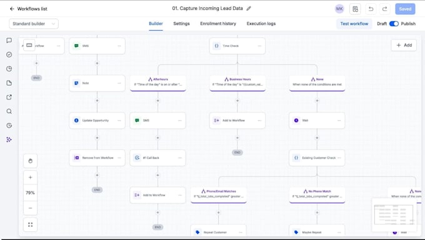
Task: Edit workflow name with pencil icon
Action: [x=249, y=8]
